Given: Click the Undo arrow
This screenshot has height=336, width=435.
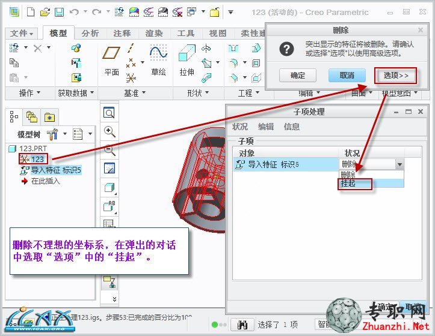Looking at the screenshot, I should click(74, 12).
